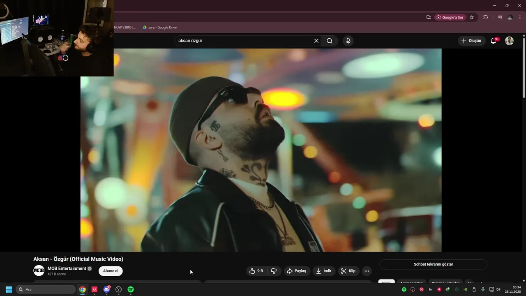This screenshot has height=296, width=526.
Task: Click the Paylaş share button
Action: (x=296, y=271)
